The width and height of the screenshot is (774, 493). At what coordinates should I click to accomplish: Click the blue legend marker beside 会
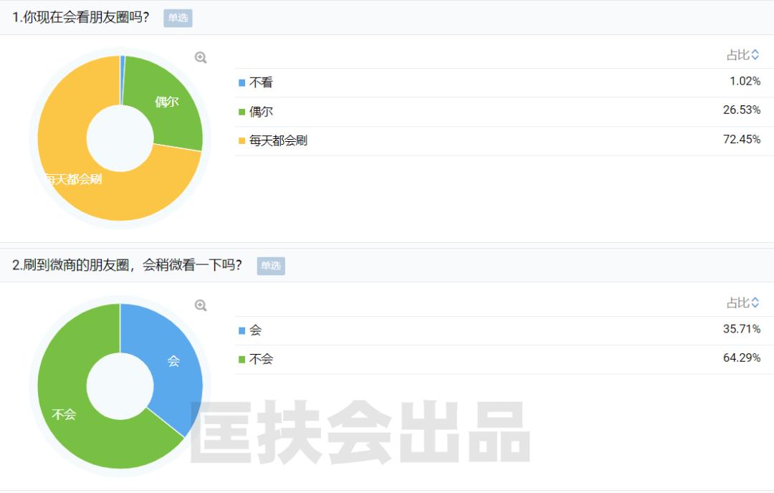click(x=240, y=330)
